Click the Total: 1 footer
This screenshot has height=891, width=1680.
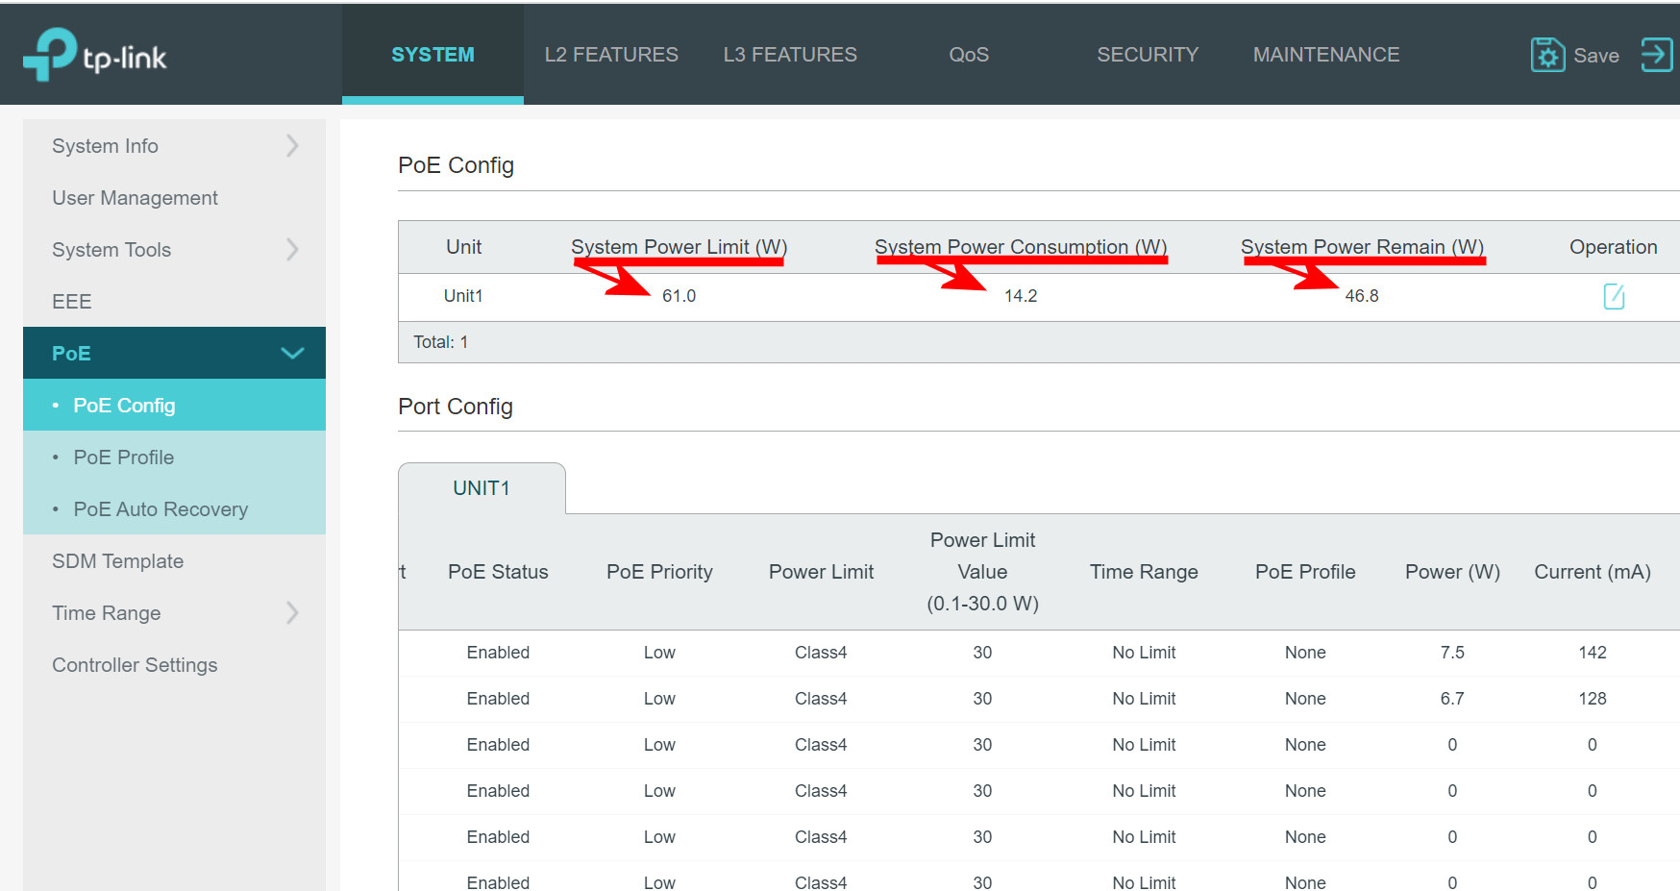(441, 342)
